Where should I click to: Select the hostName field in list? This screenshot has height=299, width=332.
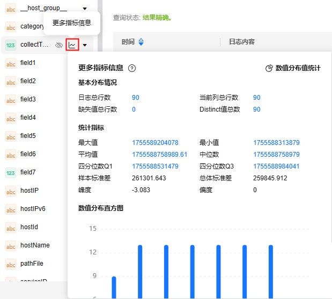pos(35,245)
